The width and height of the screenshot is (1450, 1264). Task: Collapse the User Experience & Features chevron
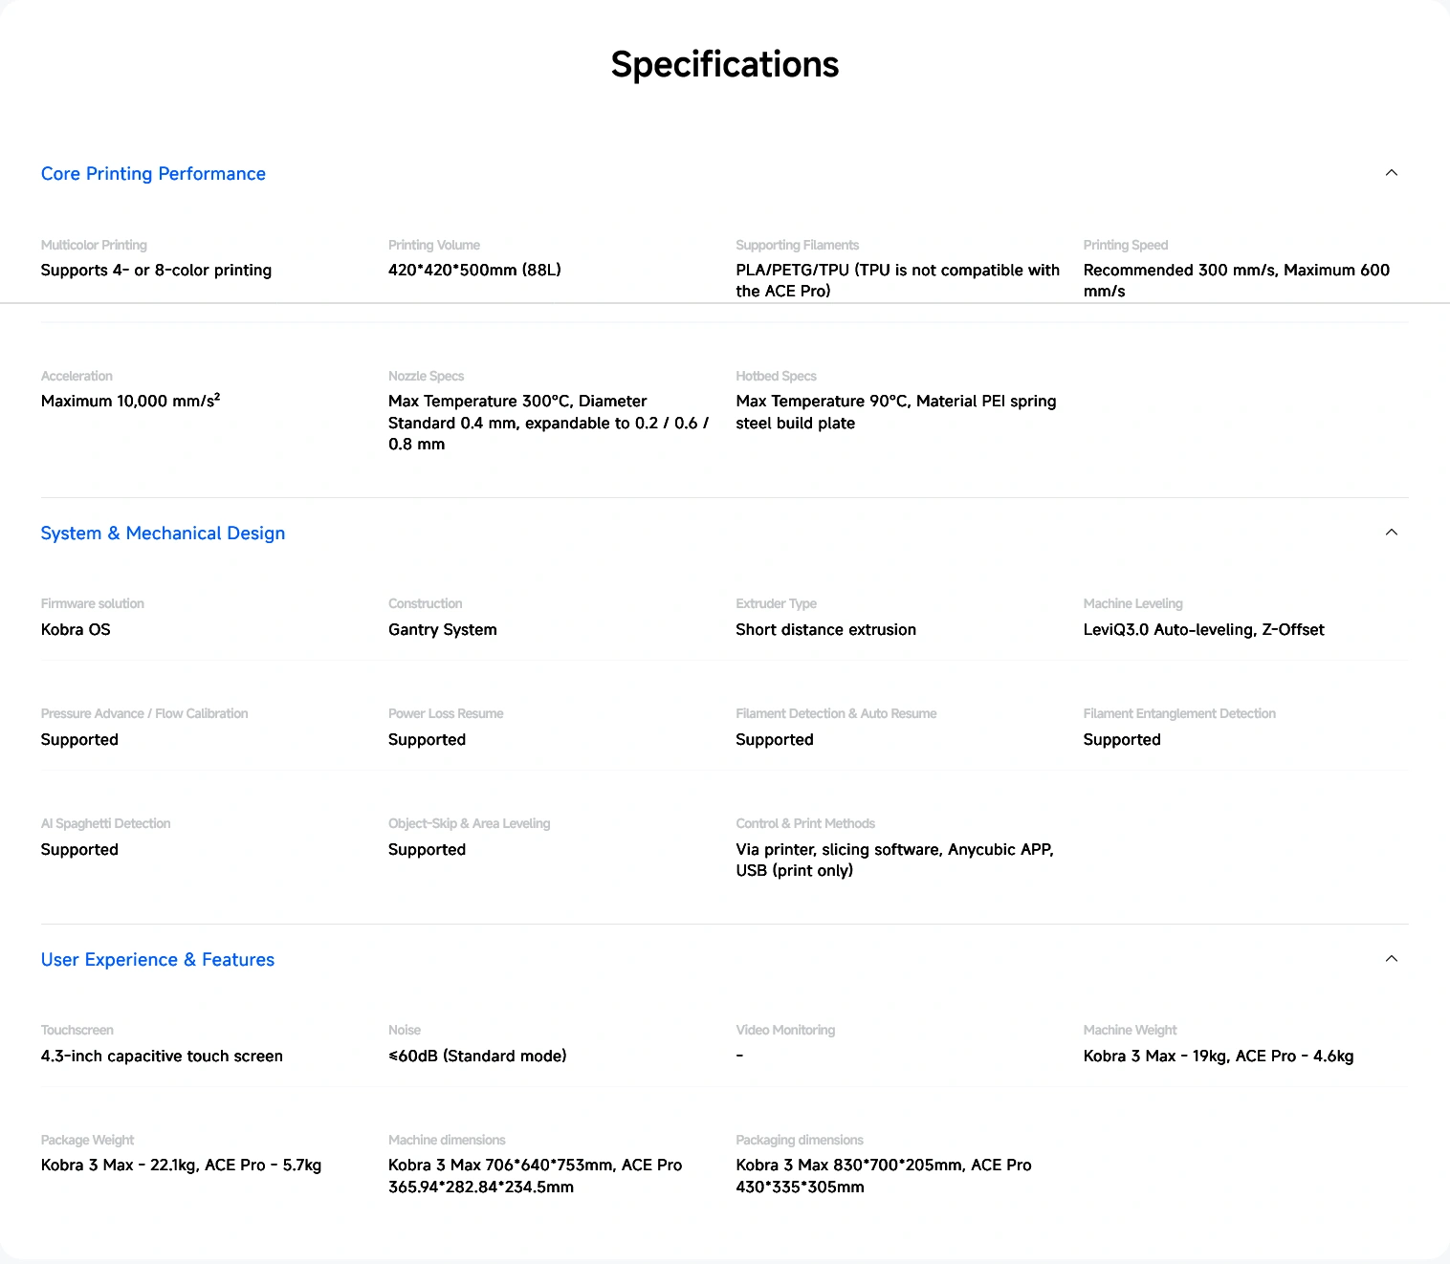1391,959
